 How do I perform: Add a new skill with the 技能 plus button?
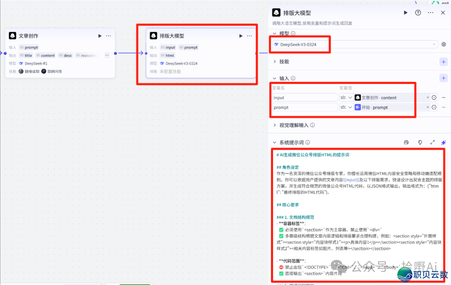pos(443,61)
